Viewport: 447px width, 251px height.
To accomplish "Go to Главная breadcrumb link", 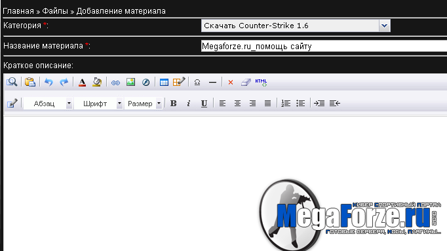I will 18,11.
